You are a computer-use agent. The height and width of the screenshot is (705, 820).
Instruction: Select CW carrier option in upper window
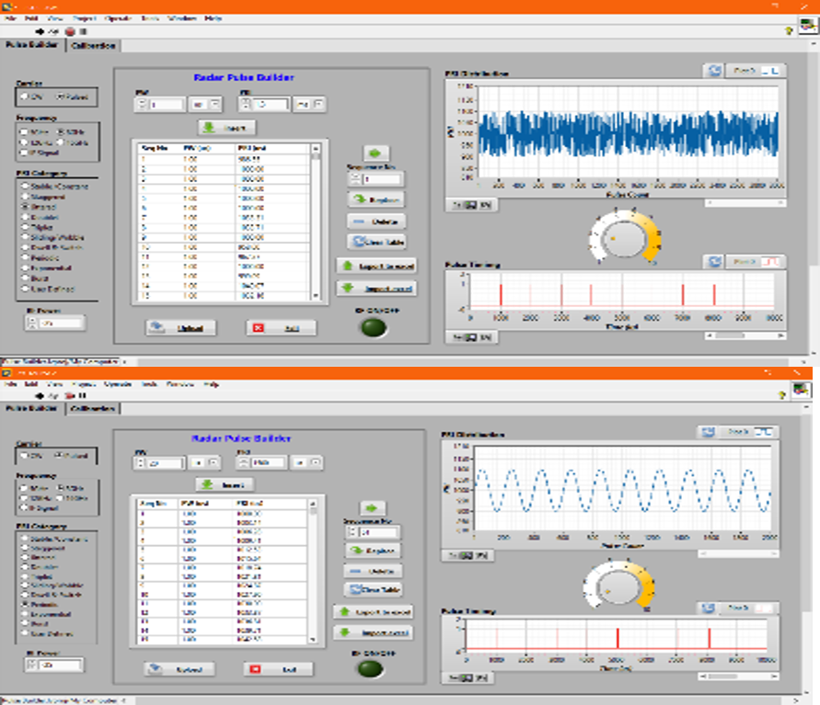coord(24,97)
